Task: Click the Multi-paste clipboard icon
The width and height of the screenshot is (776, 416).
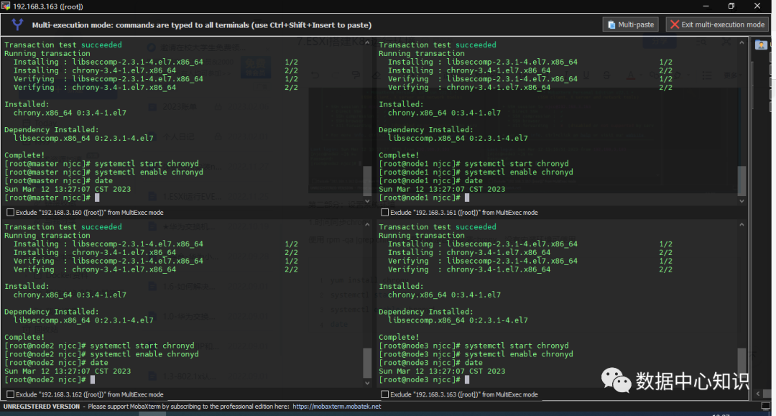Action: [611, 24]
